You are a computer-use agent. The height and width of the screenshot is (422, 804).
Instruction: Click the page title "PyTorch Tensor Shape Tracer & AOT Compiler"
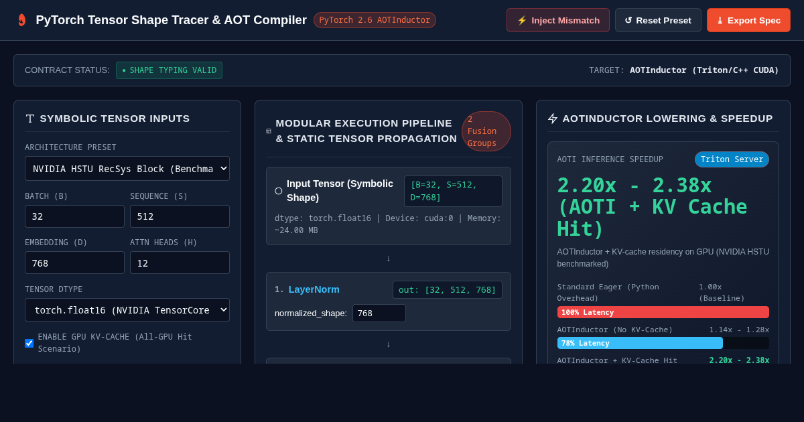pyautogui.click(x=171, y=20)
